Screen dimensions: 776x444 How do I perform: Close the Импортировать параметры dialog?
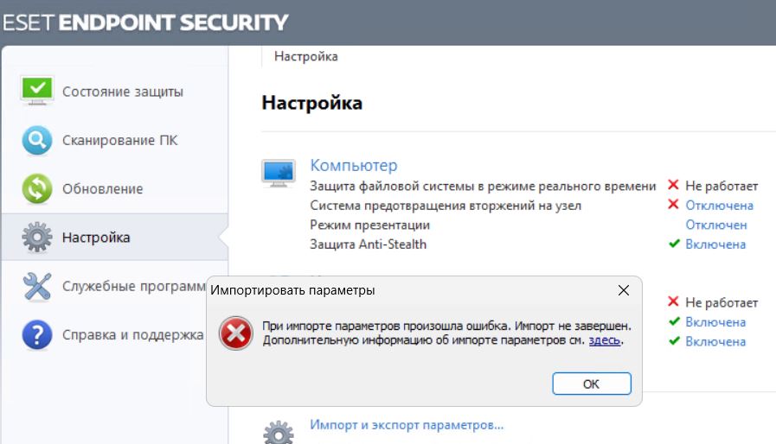[x=624, y=290]
